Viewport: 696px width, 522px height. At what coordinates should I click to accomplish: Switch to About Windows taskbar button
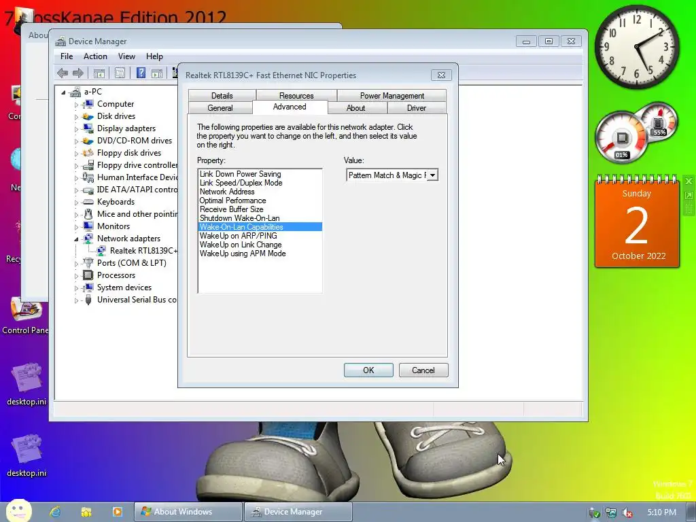point(188,512)
